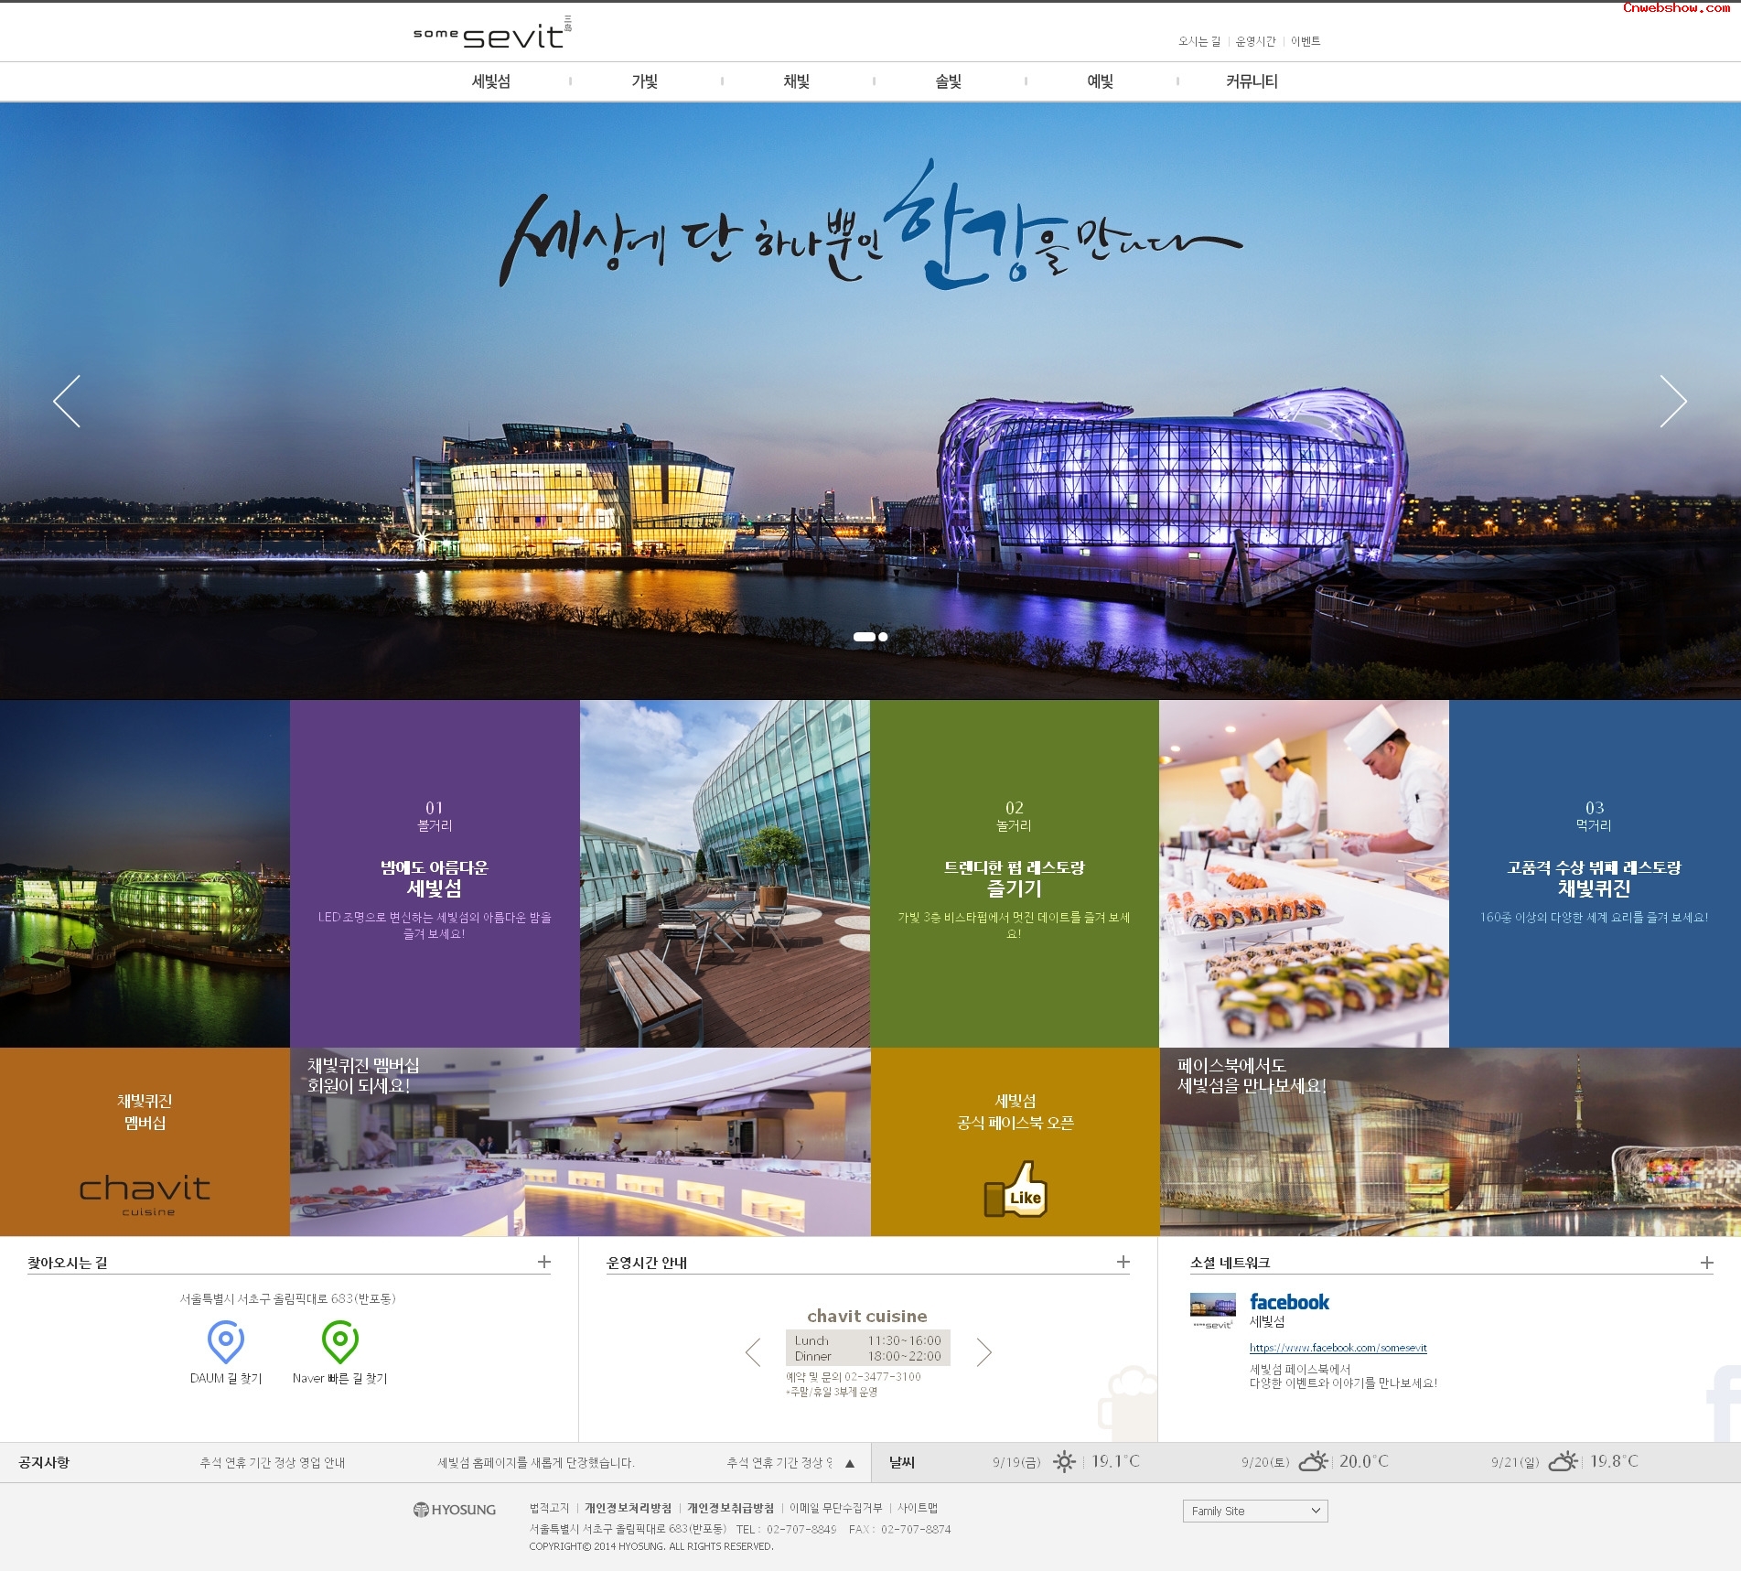
Task: Expand notices with the up triangle
Action: [850, 1463]
